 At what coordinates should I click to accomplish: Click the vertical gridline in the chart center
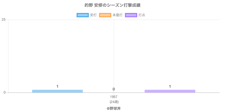114,56
